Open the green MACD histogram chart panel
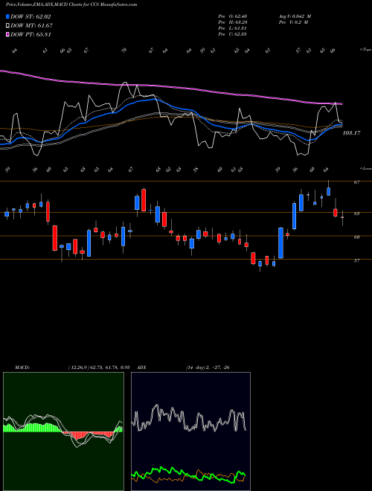This screenshot has height=491, width=372. [x=63, y=431]
